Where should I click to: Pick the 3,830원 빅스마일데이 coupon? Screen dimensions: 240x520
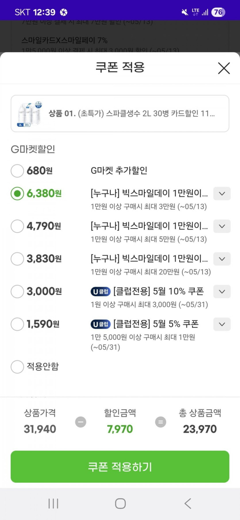17,259
